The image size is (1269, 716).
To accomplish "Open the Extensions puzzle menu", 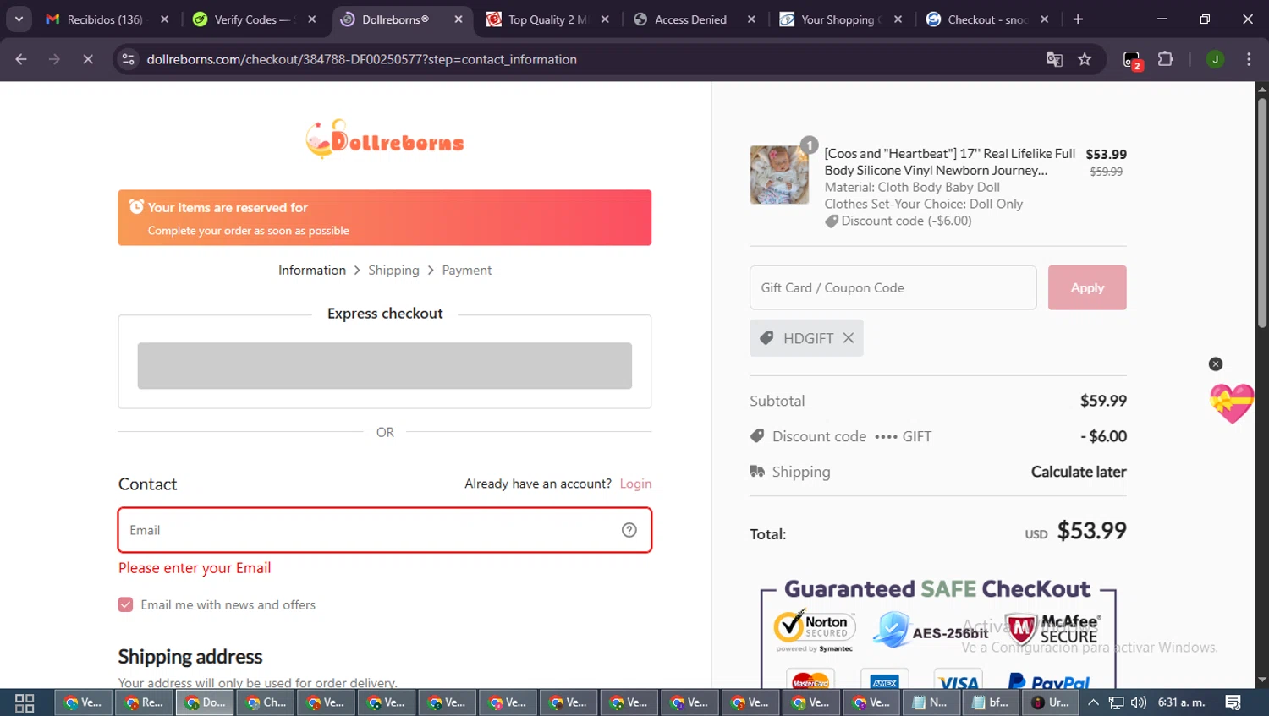I will pyautogui.click(x=1166, y=59).
